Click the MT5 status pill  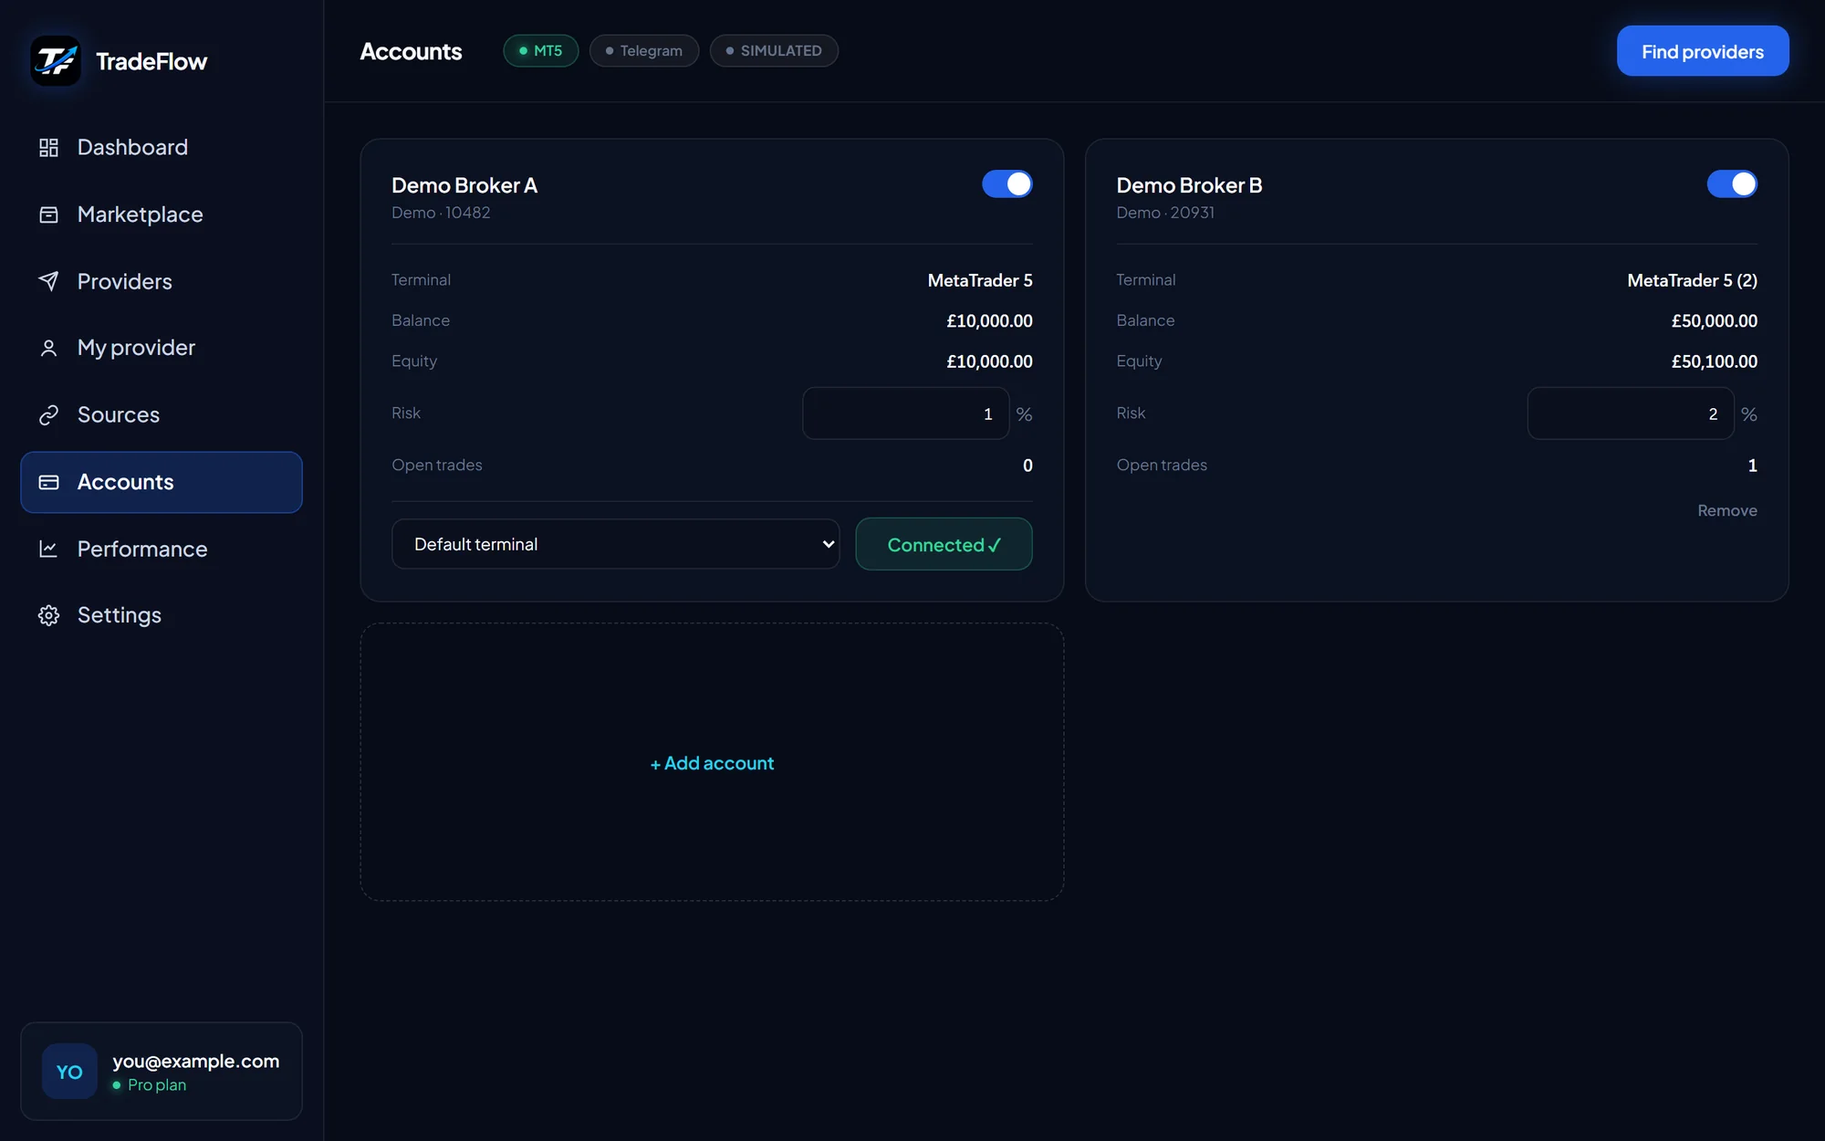click(x=541, y=51)
